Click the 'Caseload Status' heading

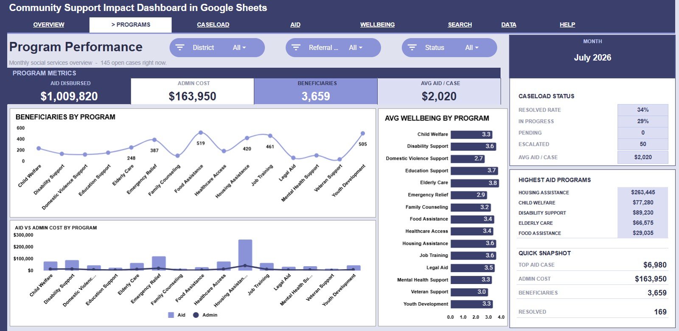[x=546, y=96]
